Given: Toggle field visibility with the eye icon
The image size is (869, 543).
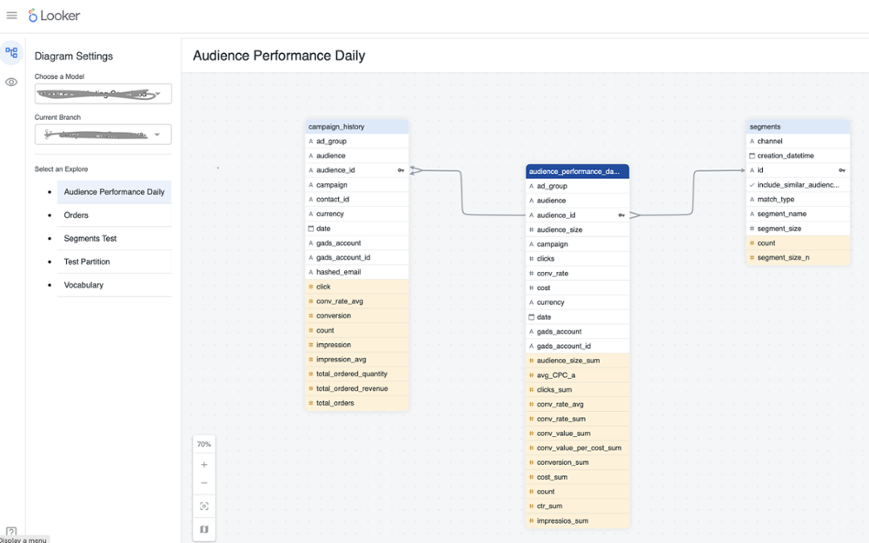Looking at the screenshot, I should tap(12, 81).
